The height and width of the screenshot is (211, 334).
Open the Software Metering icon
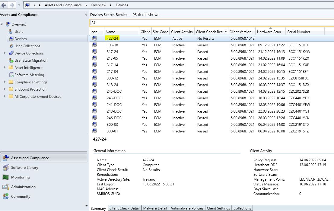tap(11, 75)
